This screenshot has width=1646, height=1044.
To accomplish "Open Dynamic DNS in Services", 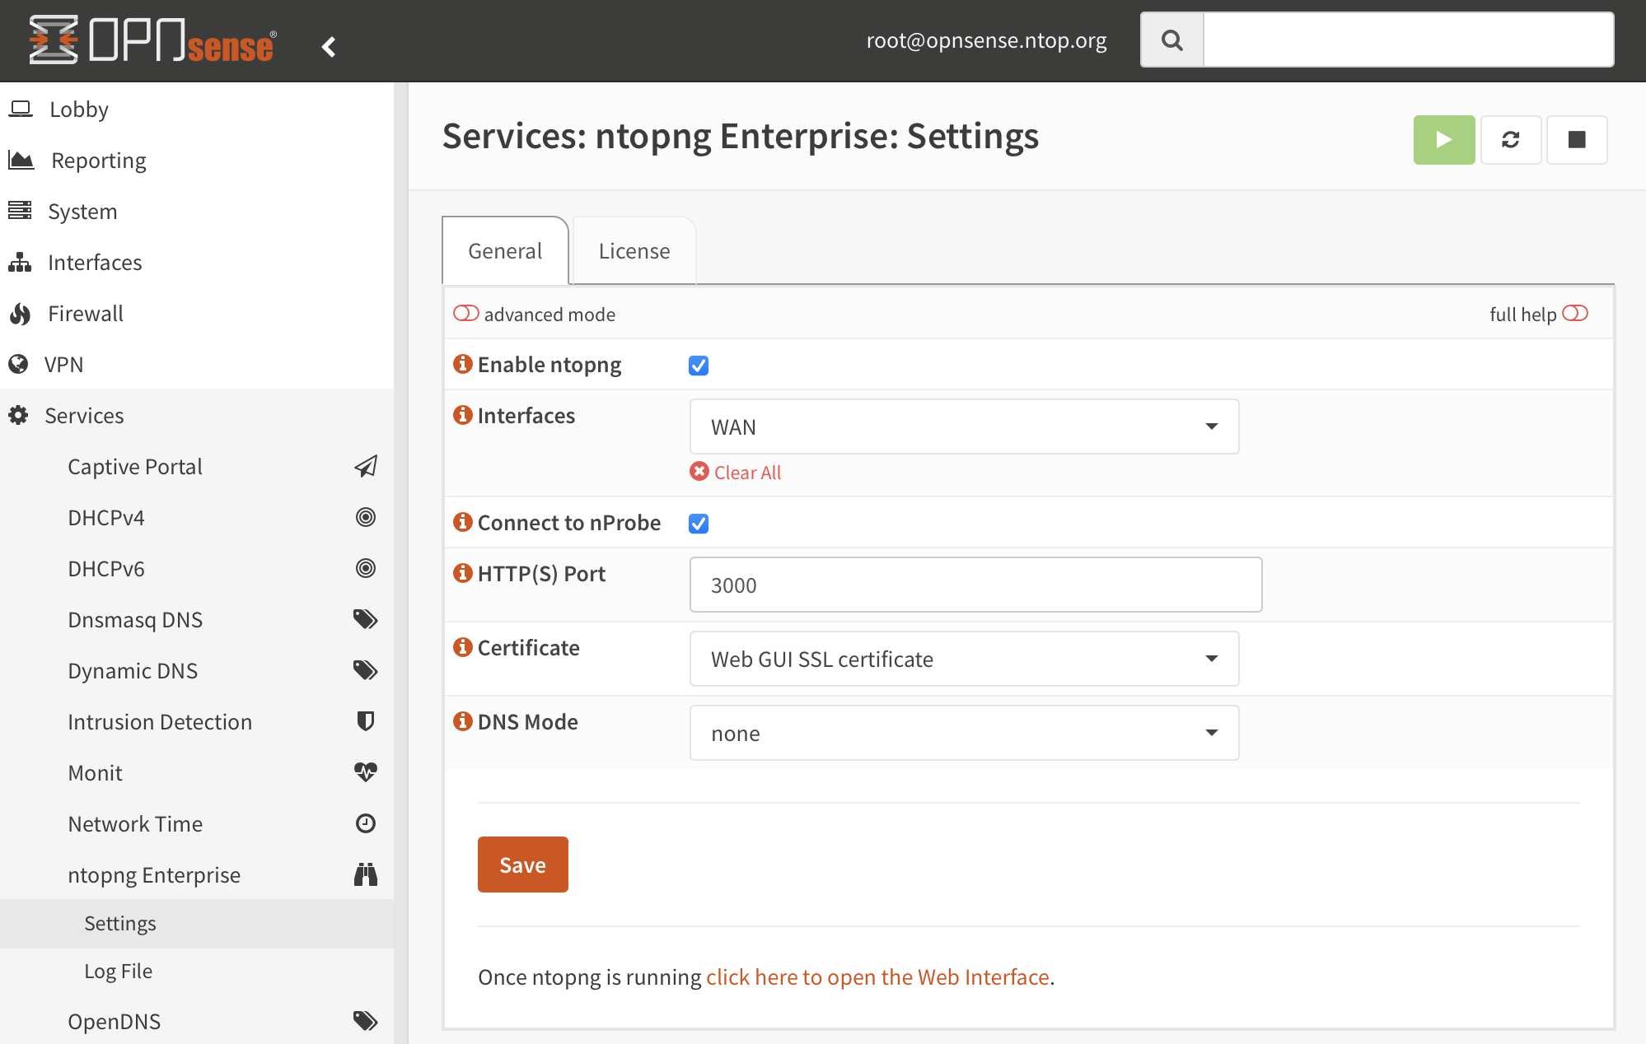I will [x=133, y=670].
